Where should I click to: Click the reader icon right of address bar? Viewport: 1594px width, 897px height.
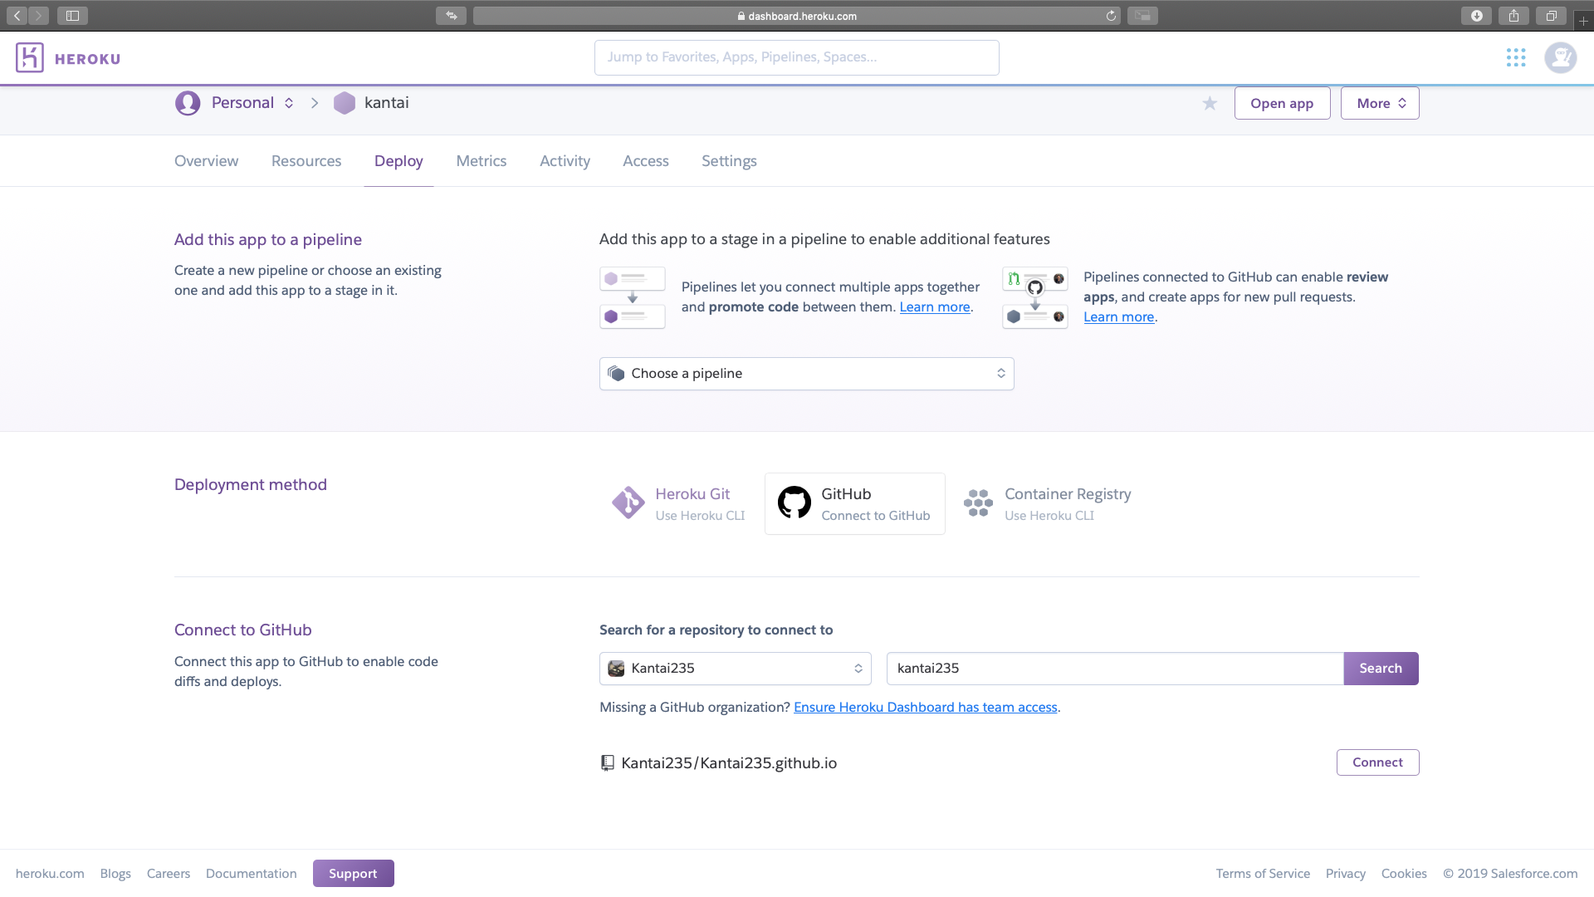(x=1142, y=15)
